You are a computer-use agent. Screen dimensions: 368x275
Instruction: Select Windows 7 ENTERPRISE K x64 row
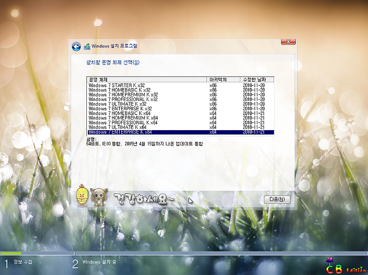(180, 132)
